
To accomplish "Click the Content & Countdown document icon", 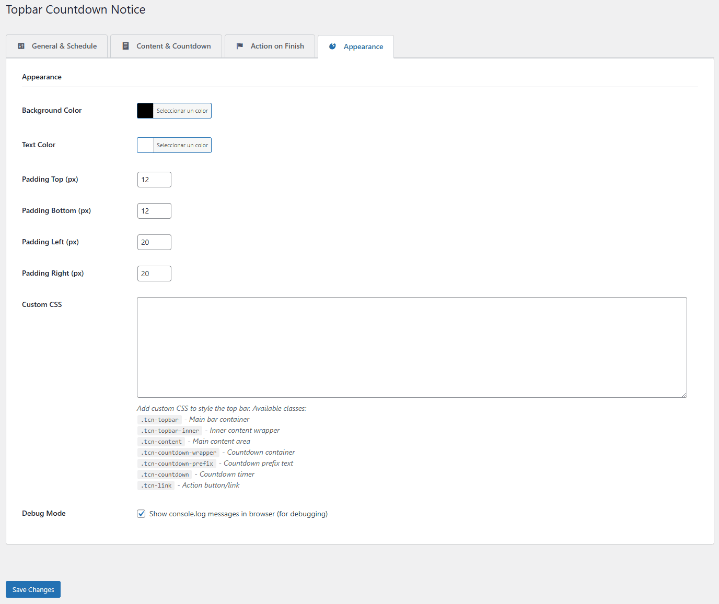I will coord(125,46).
